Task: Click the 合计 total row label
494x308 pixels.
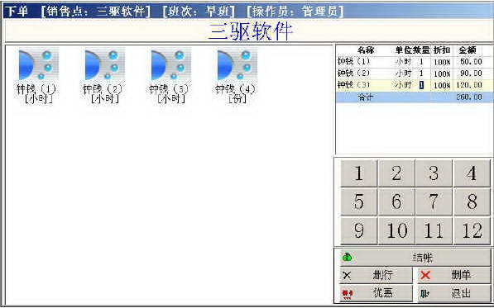Action: pyautogui.click(x=365, y=97)
